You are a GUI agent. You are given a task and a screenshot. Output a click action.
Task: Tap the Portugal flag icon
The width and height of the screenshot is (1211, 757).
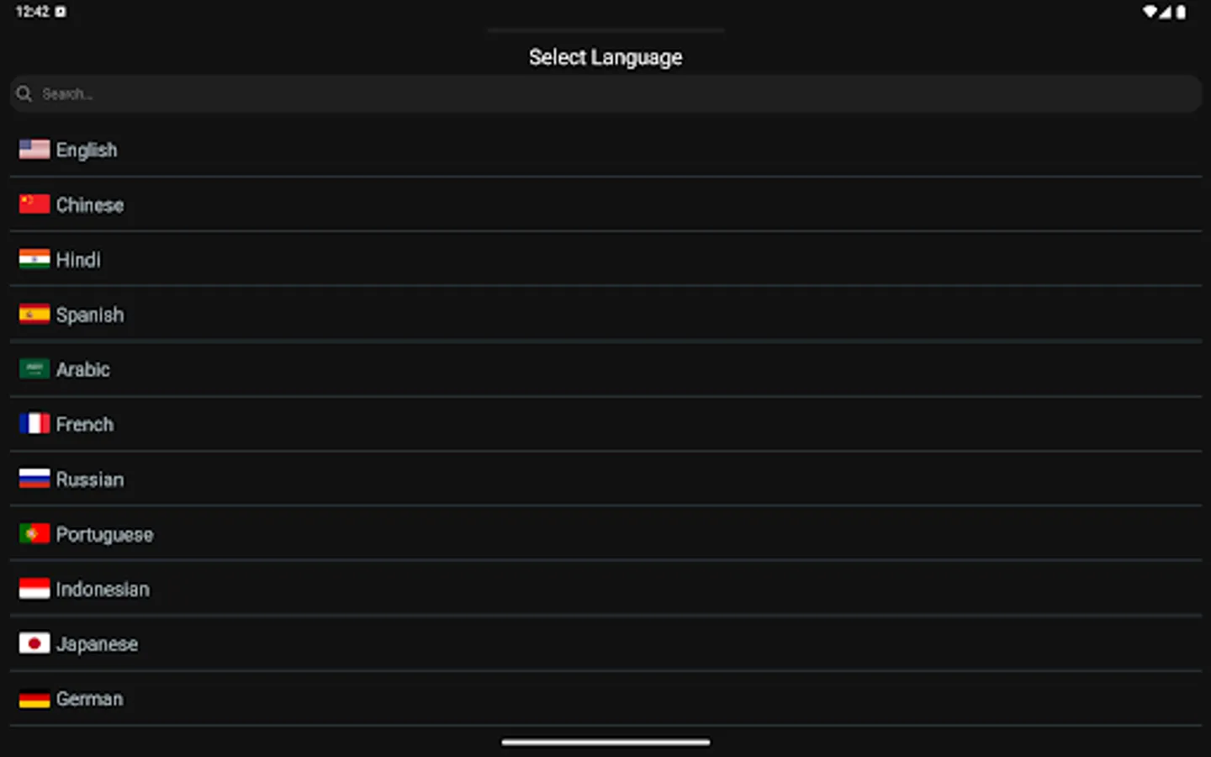click(x=34, y=533)
